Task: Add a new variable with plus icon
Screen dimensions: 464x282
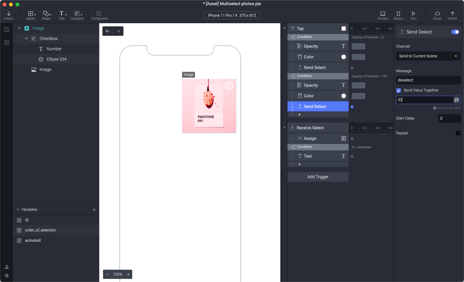Action: [94, 210]
